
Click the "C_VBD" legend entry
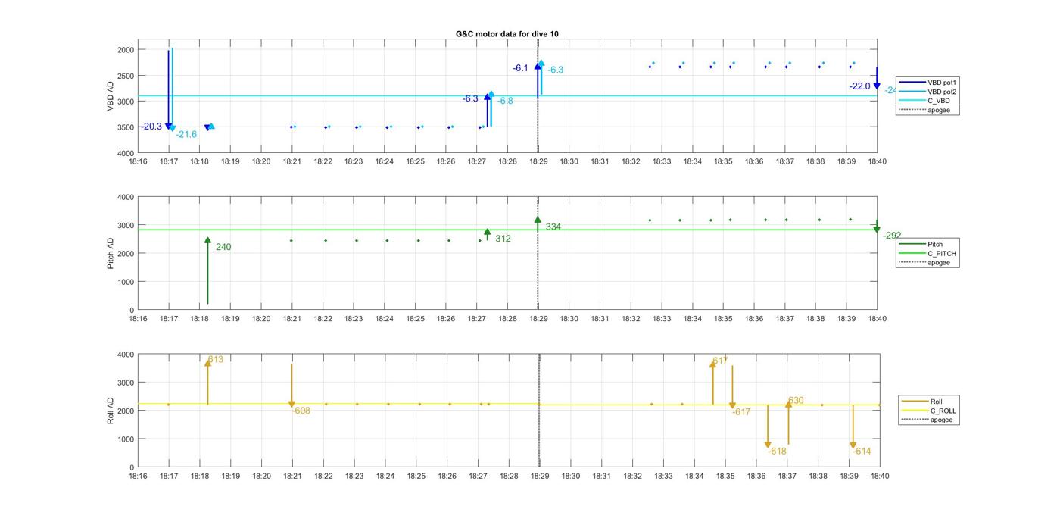click(x=939, y=101)
